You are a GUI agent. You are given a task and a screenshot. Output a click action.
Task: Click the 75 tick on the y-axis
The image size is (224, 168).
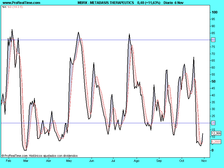(213, 47)
